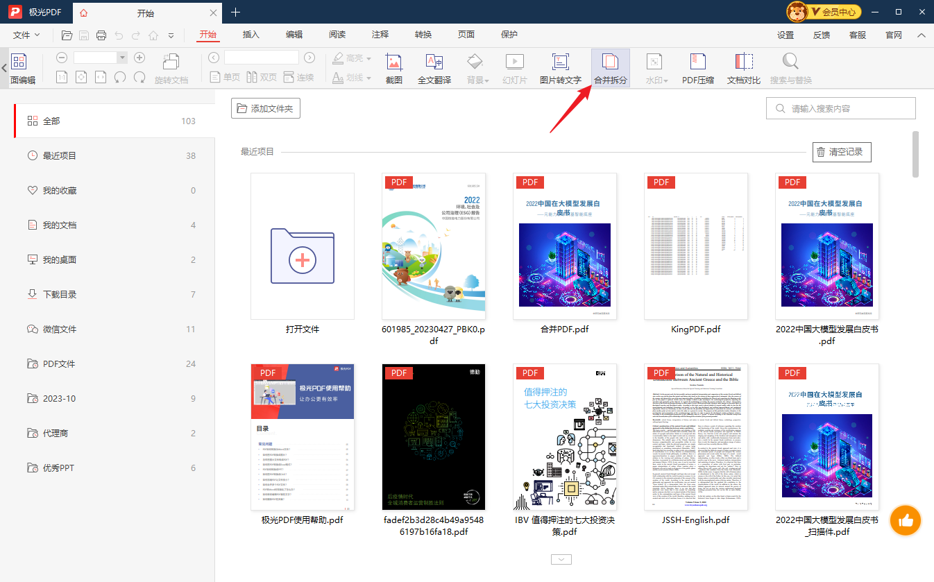
Task: Click the orange thumbs-up feedback button
Action: [x=905, y=520]
